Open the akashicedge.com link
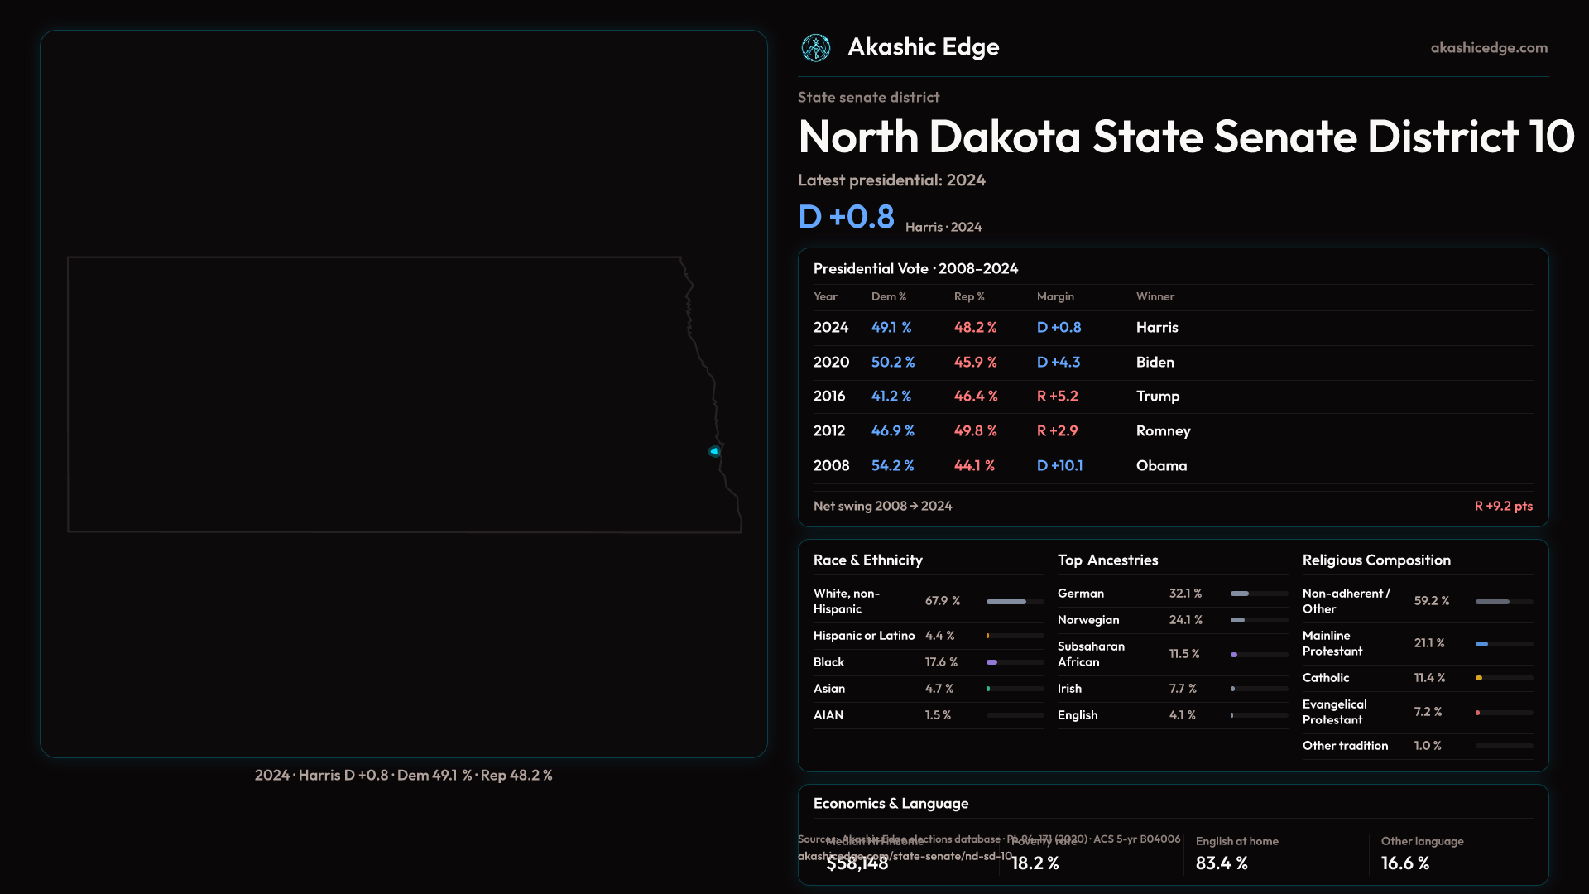The width and height of the screenshot is (1589, 894). click(1488, 47)
